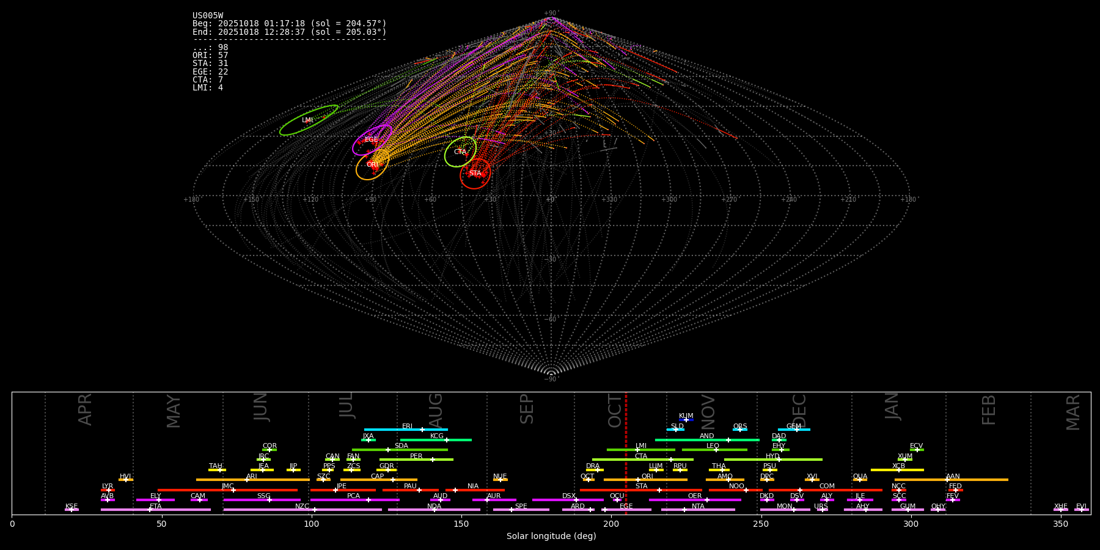Click the DSX shower bar in the timeline
The width and height of the screenshot is (1100, 550).
coord(568,500)
